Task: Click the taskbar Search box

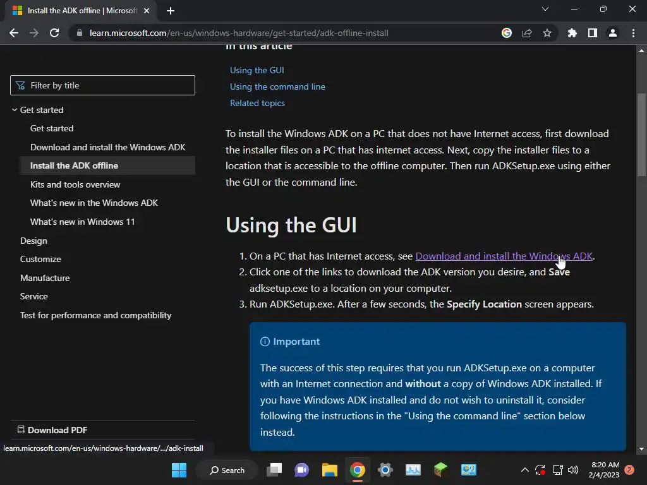Action: click(227, 470)
